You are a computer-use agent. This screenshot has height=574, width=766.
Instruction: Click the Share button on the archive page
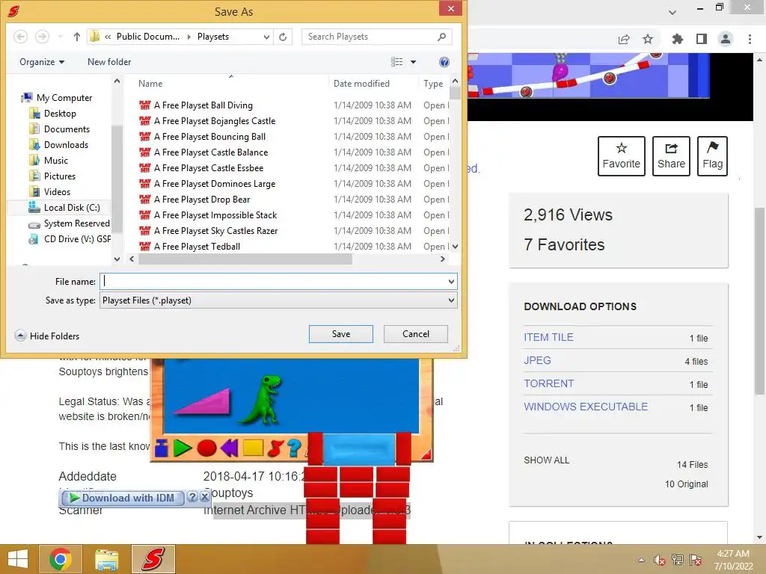click(671, 156)
